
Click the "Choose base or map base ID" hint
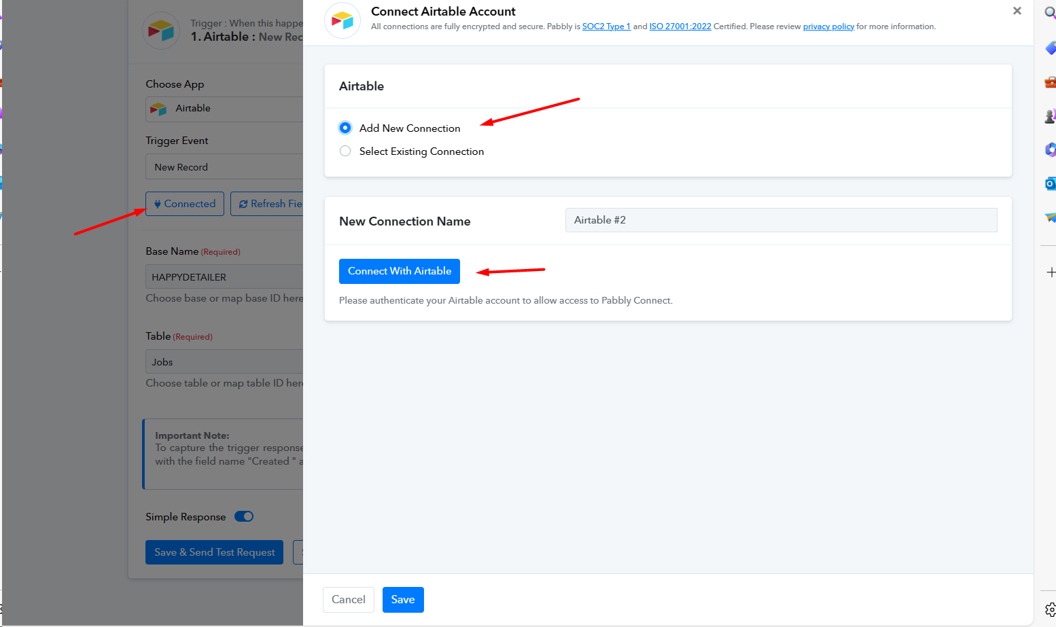pyautogui.click(x=224, y=298)
